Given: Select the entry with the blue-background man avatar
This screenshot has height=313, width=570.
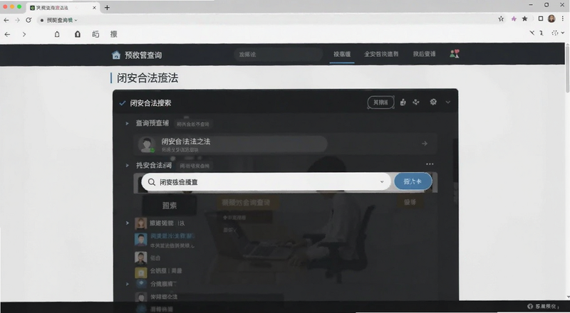Looking at the screenshot, I should pyautogui.click(x=140, y=240).
